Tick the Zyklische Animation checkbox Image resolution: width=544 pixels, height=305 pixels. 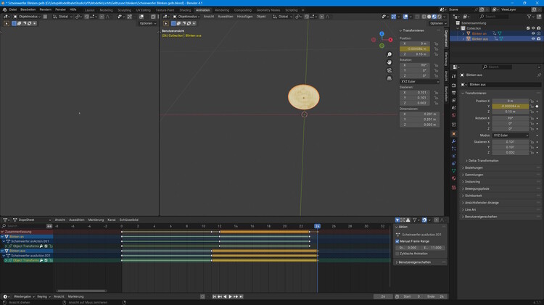398,254
